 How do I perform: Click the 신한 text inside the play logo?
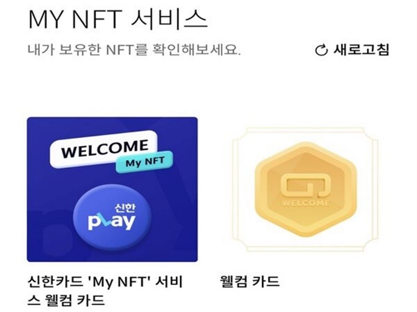125,207
